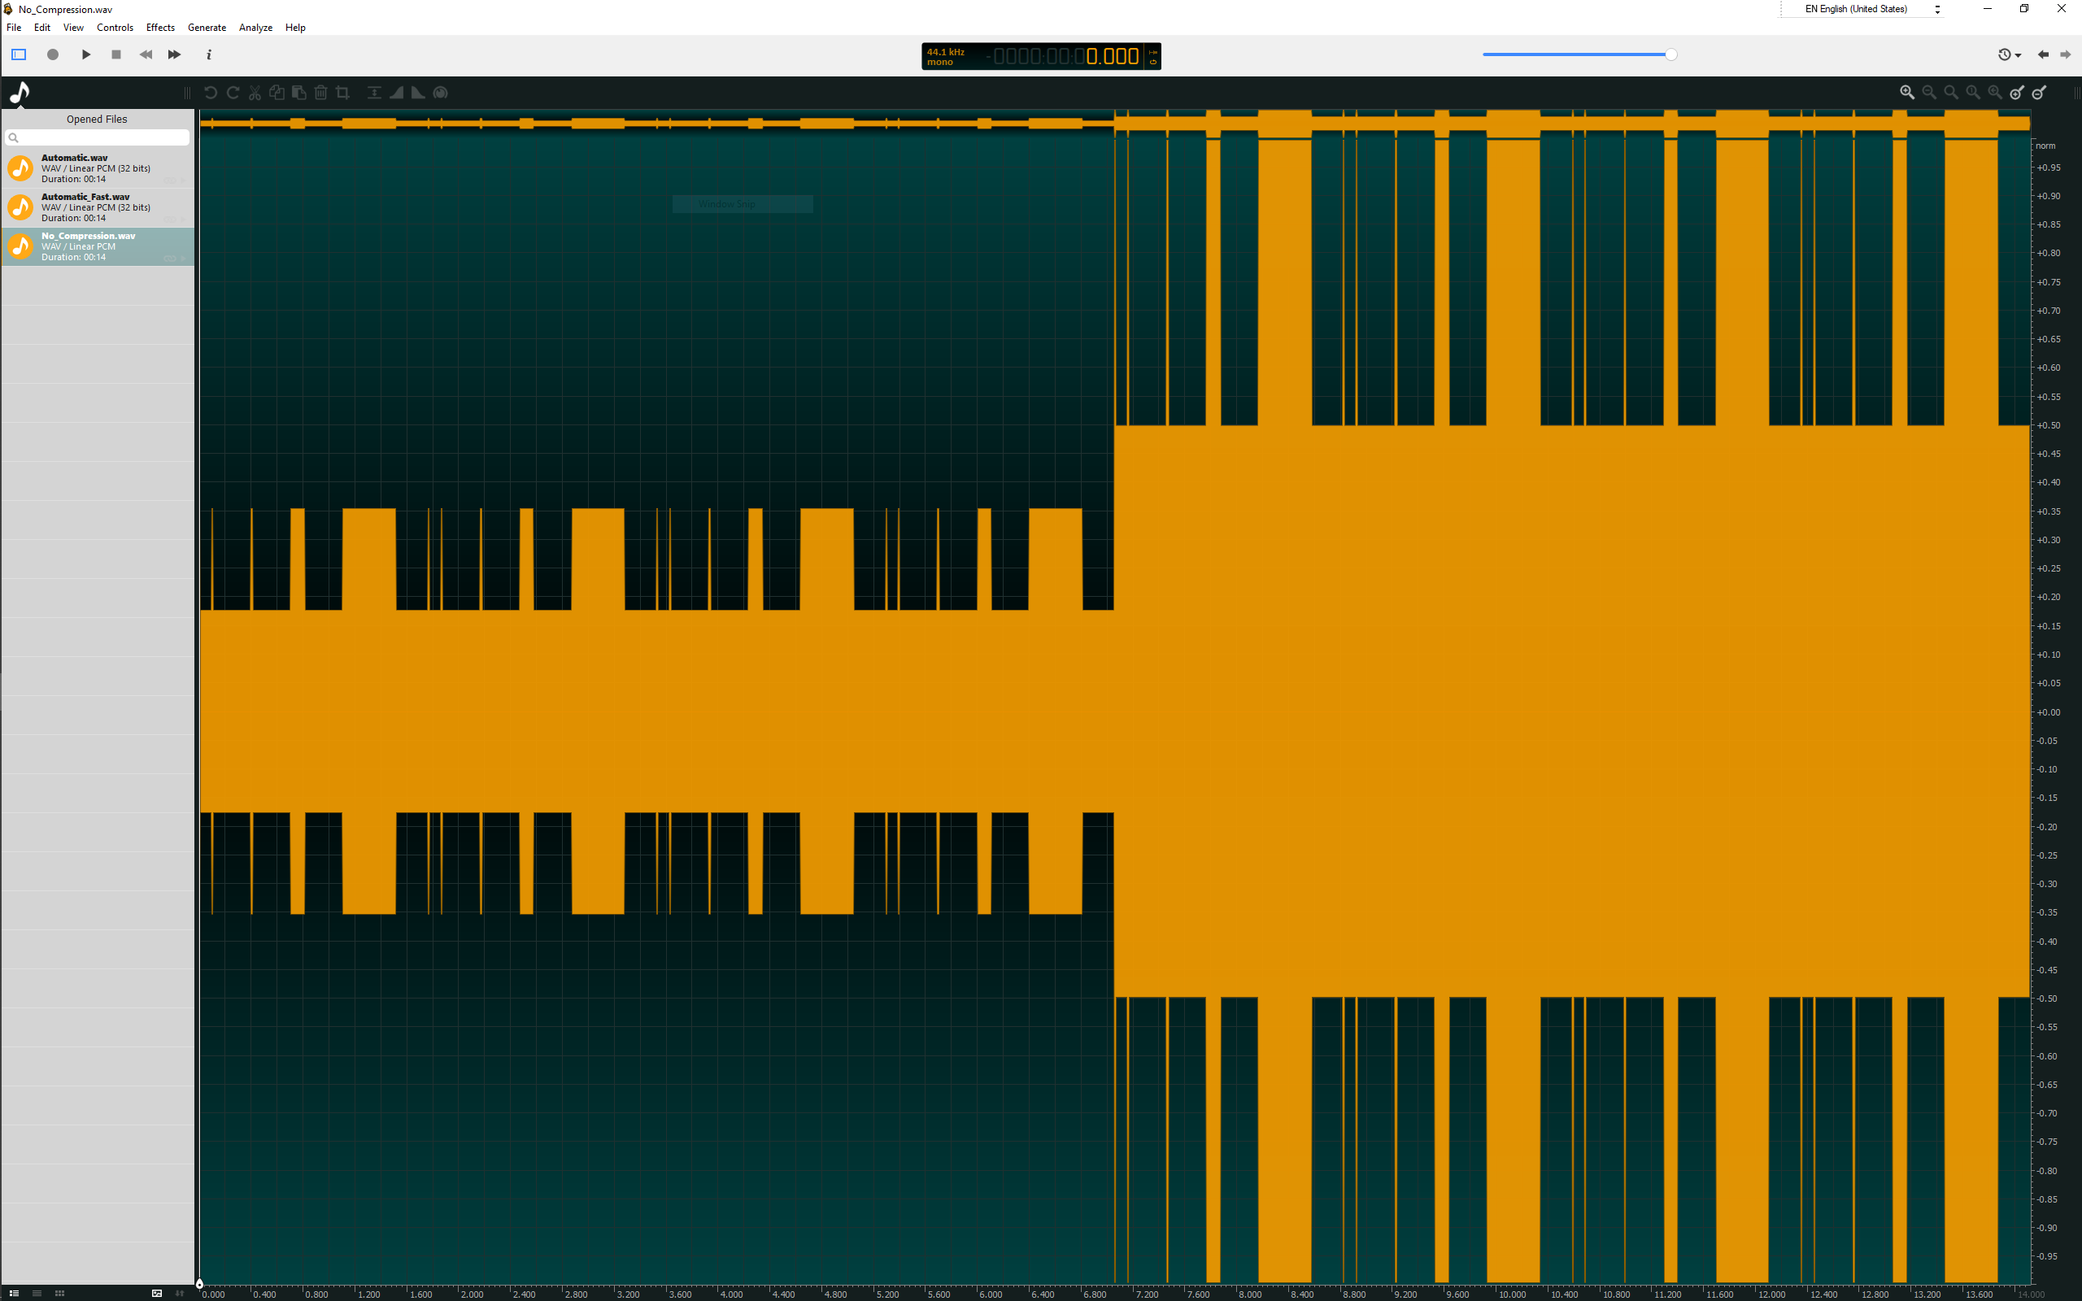Open the Generate menu
This screenshot has width=2082, height=1301.
click(x=207, y=28)
